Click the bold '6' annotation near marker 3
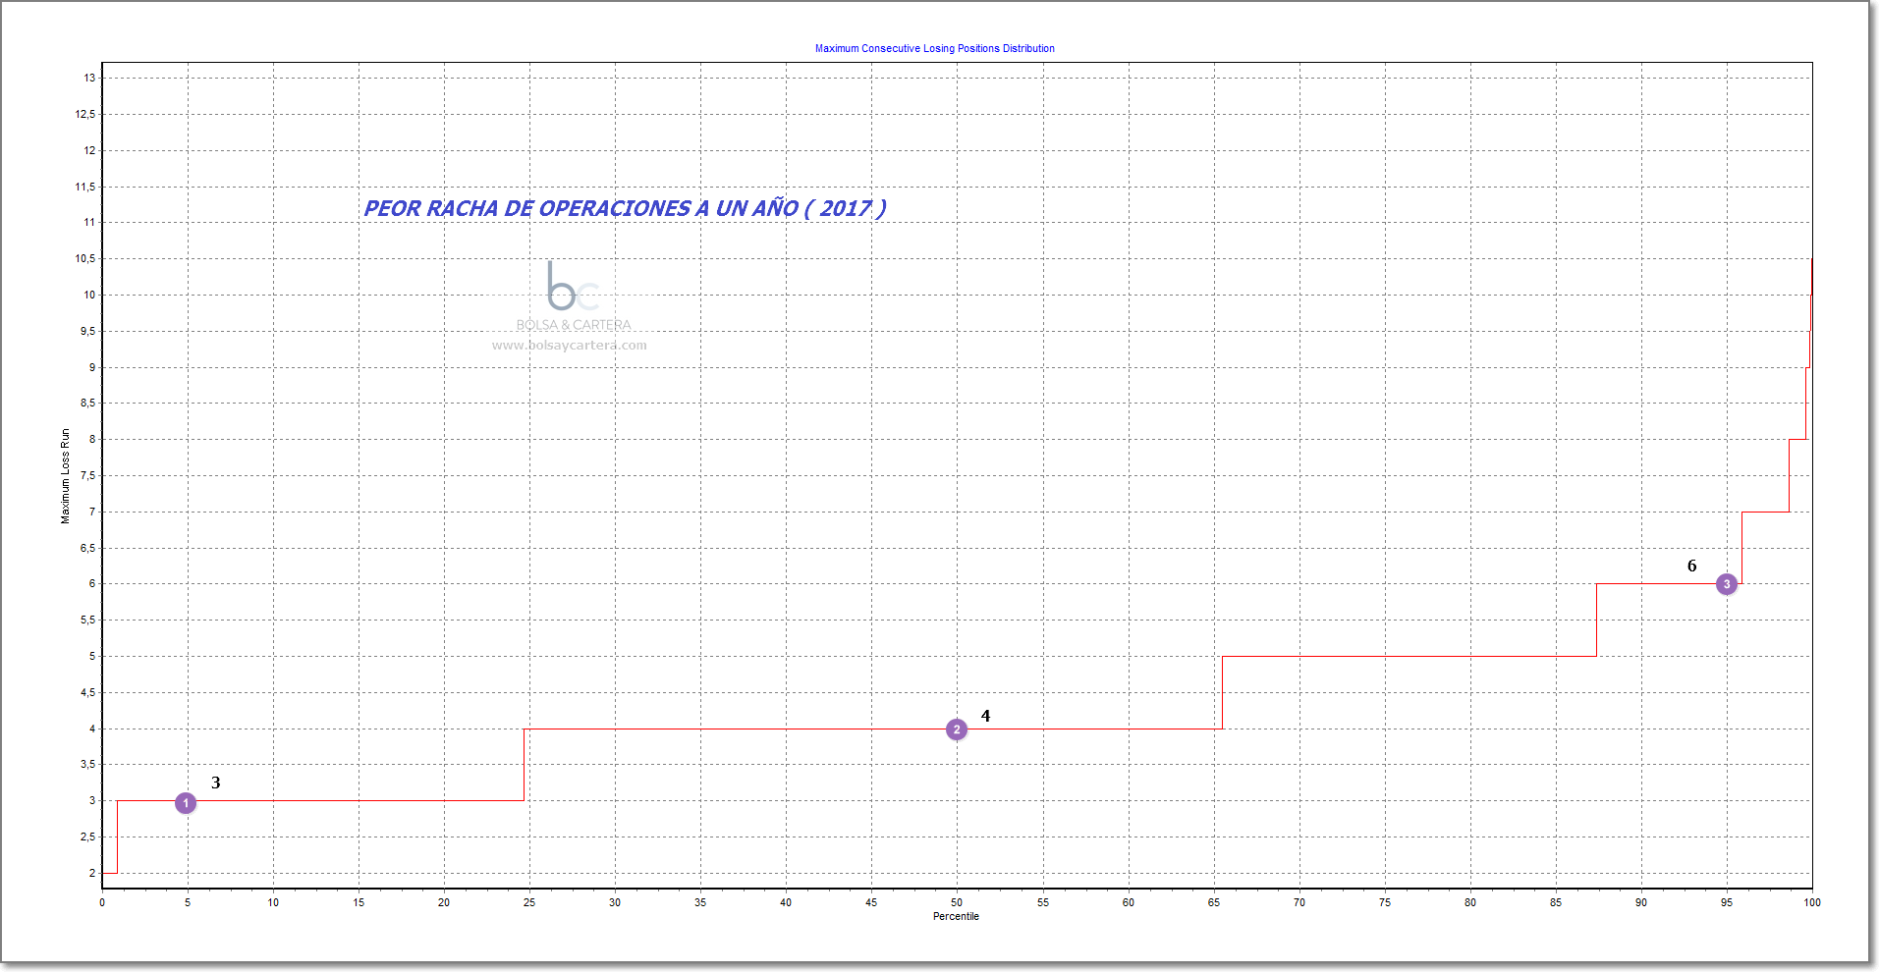 click(1691, 566)
